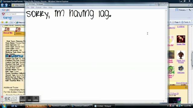
Task: Click Notepad's white text editing area
Action: (x=95, y=55)
